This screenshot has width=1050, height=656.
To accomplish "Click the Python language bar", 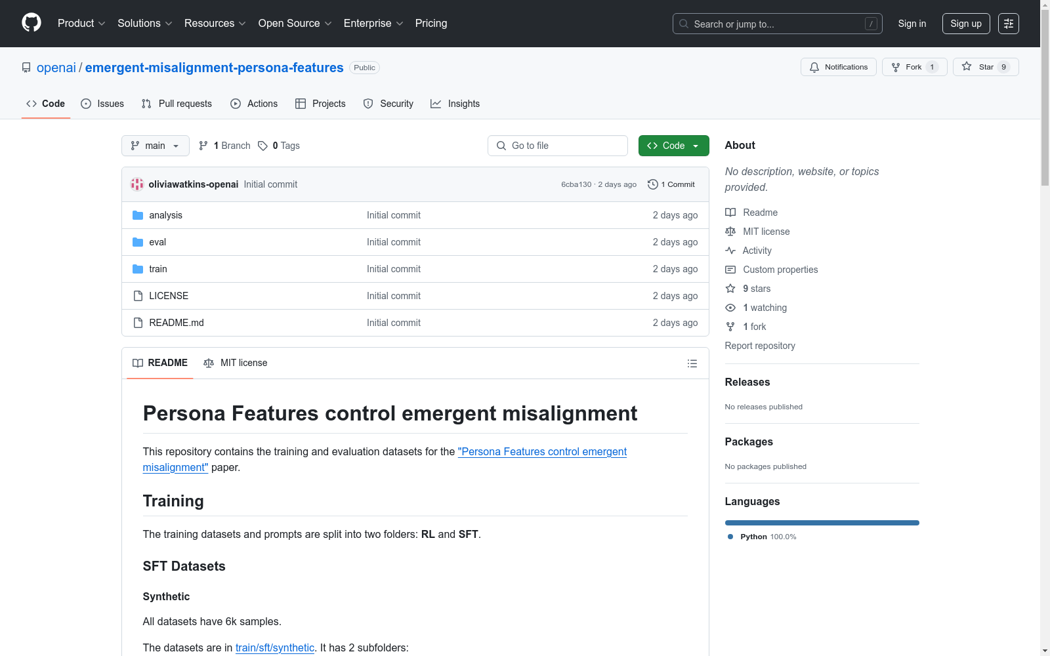I will pyautogui.click(x=822, y=523).
